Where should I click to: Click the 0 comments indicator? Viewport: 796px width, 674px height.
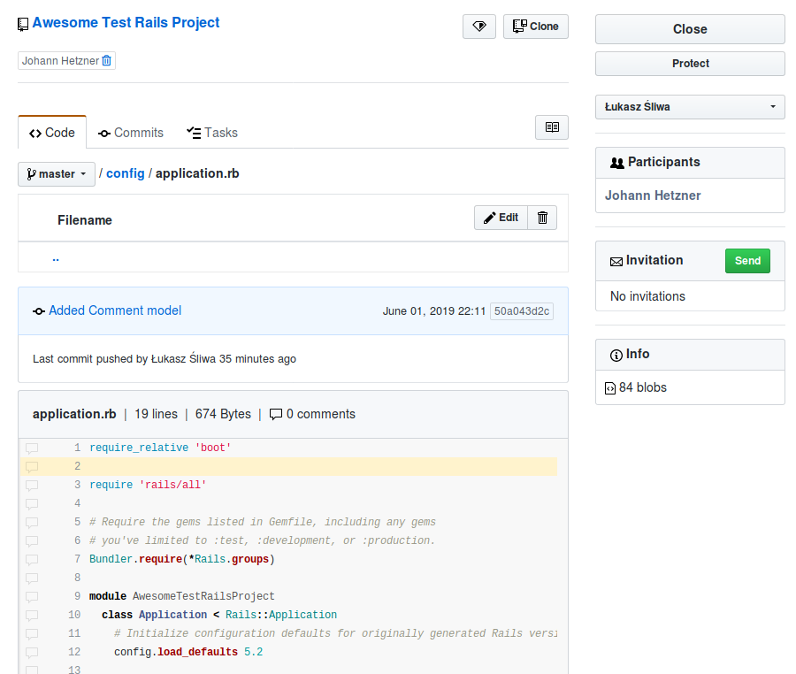coord(312,414)
